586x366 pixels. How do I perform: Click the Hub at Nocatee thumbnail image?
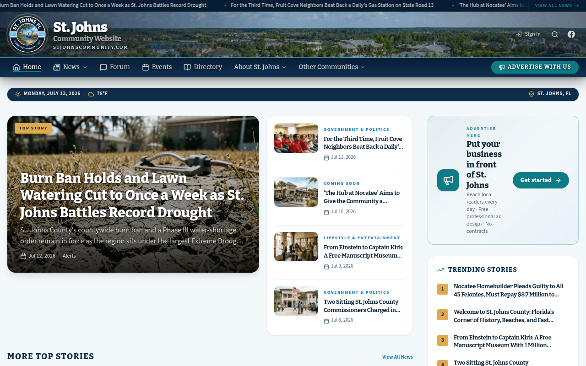(296, 192)
